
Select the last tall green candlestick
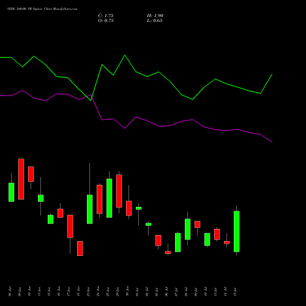237,231
